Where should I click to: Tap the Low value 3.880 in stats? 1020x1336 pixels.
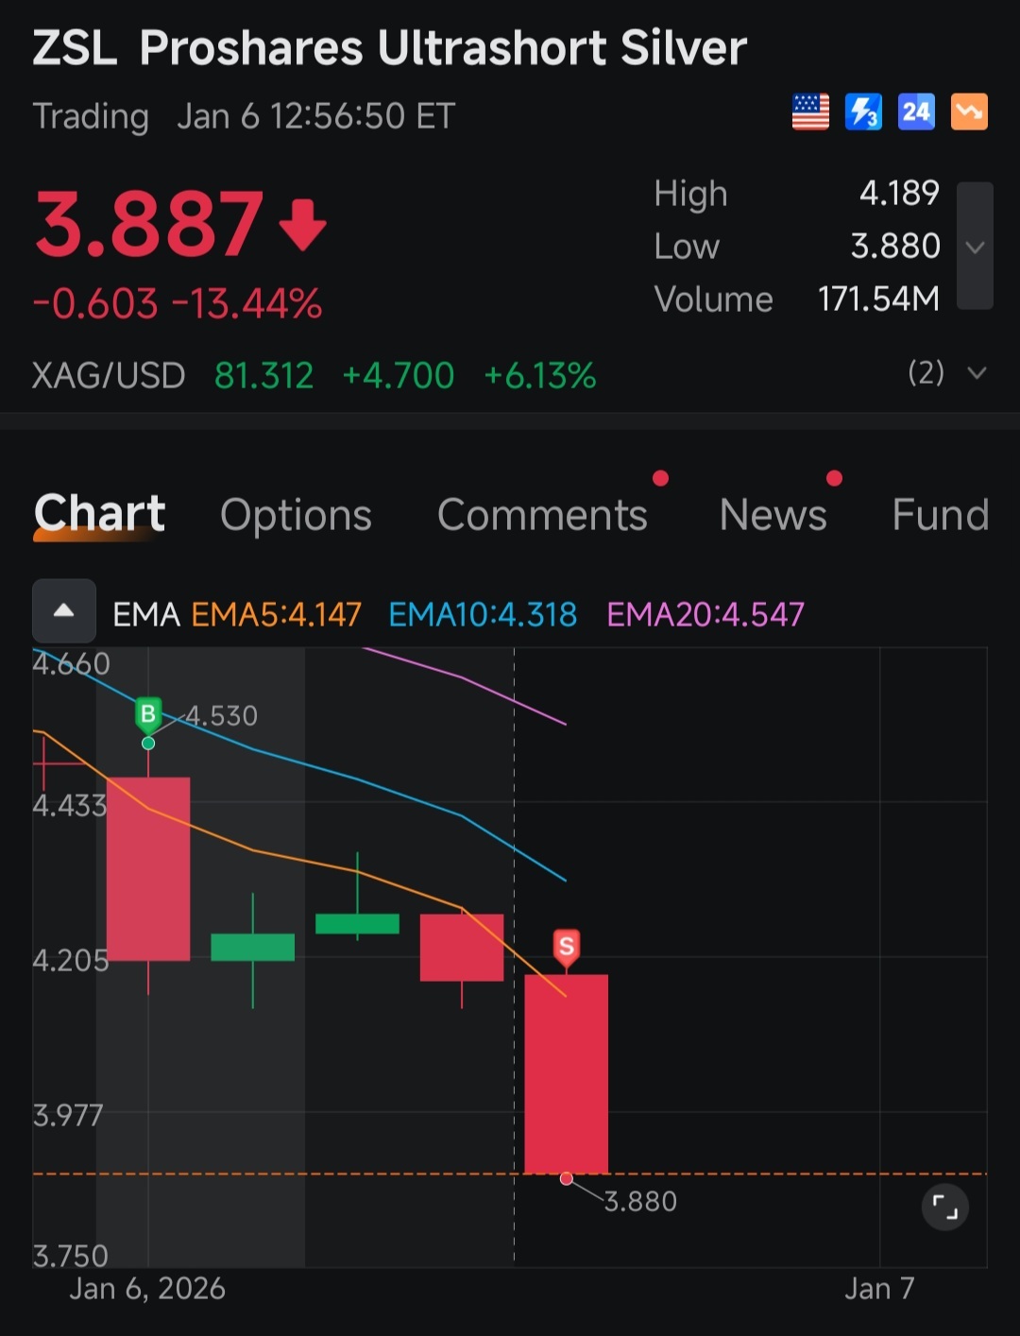click(895, 247)
